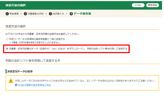
Task: Go to 申告準備 breadcrumb step
Action: pyautogui.click(x=14, y=14)
